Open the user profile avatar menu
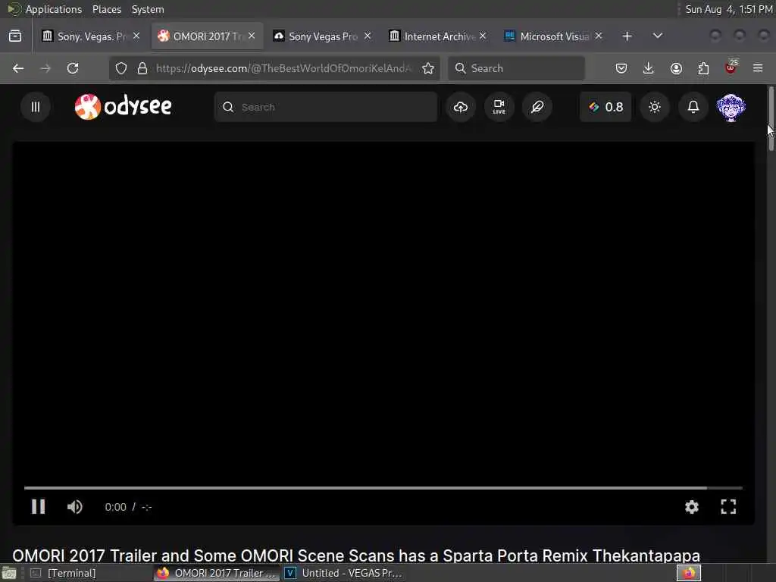The height and width of the screenshot is (582, 776). tap(731, 107)
